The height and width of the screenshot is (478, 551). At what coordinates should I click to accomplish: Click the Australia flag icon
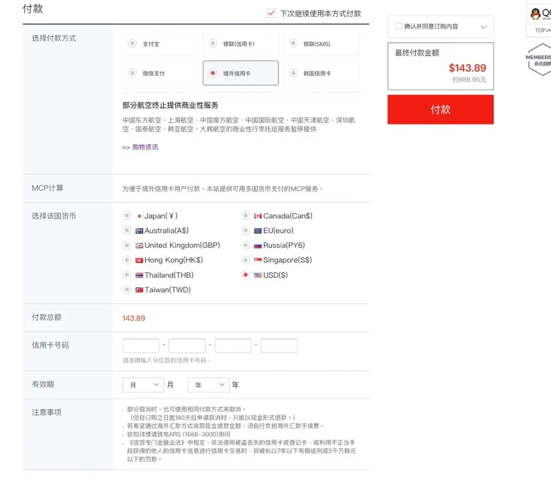[139, 231]
